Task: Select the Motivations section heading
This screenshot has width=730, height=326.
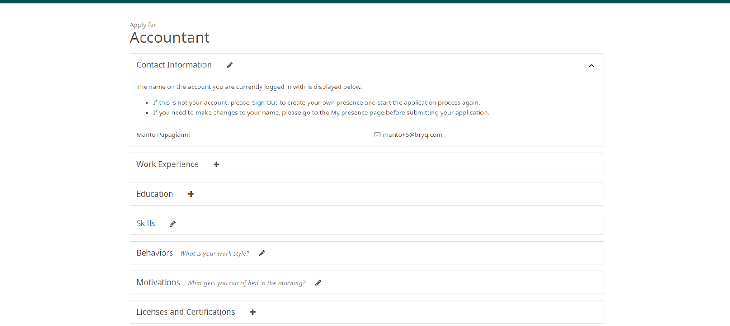Action: click(x=158, y=283)
